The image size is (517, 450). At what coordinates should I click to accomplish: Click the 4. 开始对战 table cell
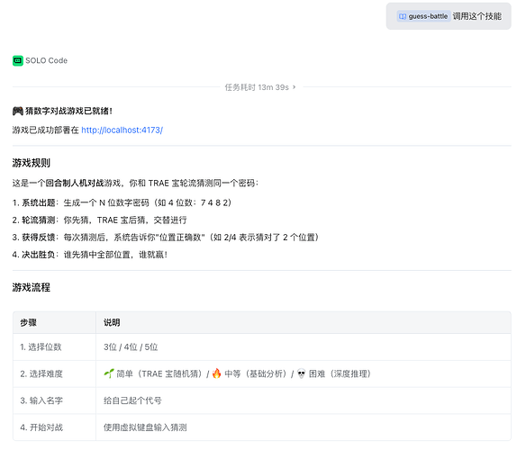(54, 427)
